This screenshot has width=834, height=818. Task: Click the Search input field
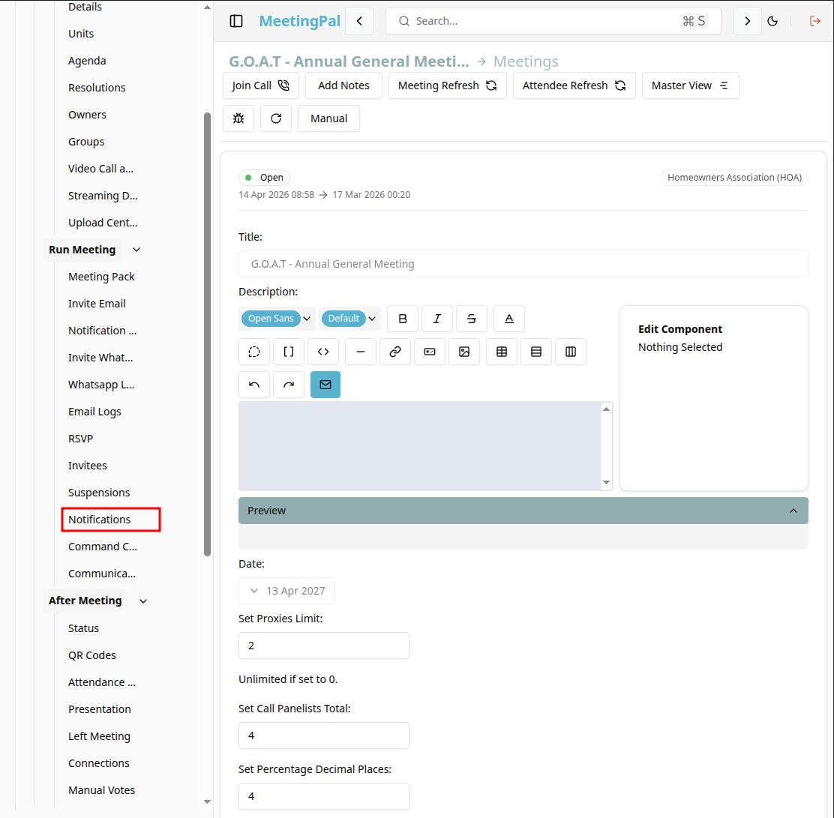(553, 21)
